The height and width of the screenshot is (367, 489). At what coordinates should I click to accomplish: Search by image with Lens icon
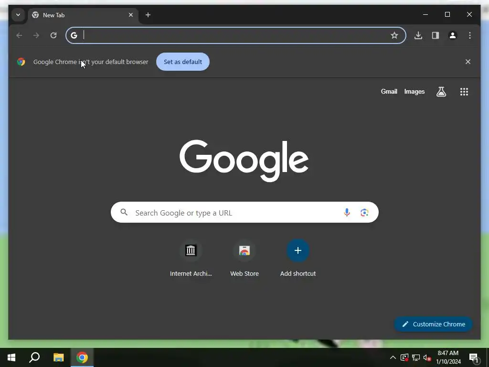tap(364, 213)
